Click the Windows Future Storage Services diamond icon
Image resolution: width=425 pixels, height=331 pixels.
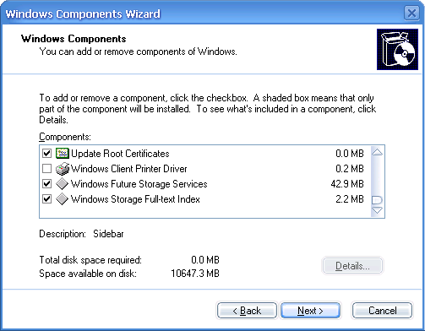[62, 184]
